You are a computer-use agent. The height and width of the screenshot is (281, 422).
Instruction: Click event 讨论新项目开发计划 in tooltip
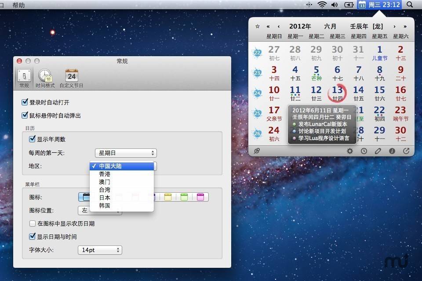click(x=322, y=131)
